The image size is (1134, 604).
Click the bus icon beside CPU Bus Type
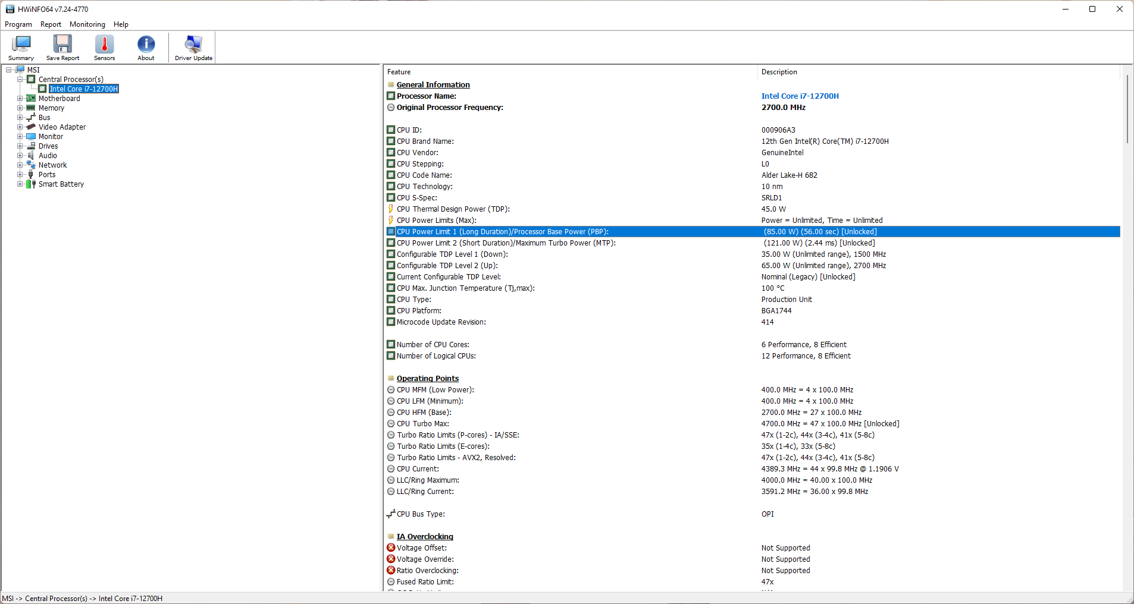(391, 514)
